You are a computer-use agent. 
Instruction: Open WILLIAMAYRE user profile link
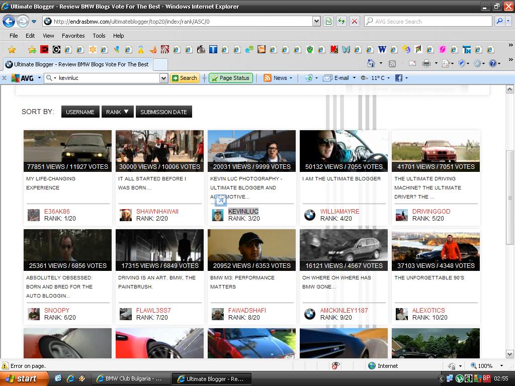340,212
